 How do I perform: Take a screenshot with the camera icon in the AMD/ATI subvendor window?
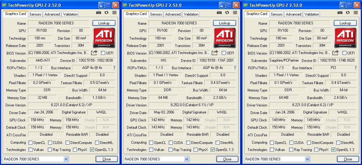(99, 13)
